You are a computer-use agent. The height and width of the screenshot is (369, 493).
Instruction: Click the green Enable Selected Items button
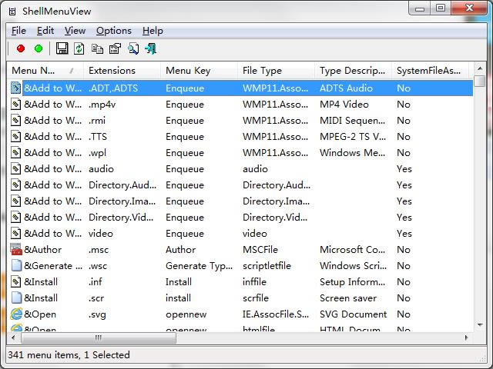pos(39,48)
